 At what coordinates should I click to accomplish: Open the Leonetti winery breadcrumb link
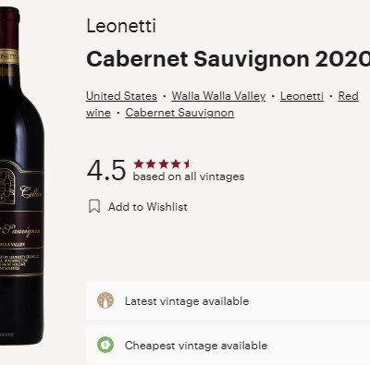[x=302, y=96]
